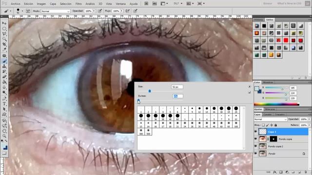The width and height of the screenshot is (312, 175).
Task: Click the brush Size input field
Action: click(x=177, y=87)
